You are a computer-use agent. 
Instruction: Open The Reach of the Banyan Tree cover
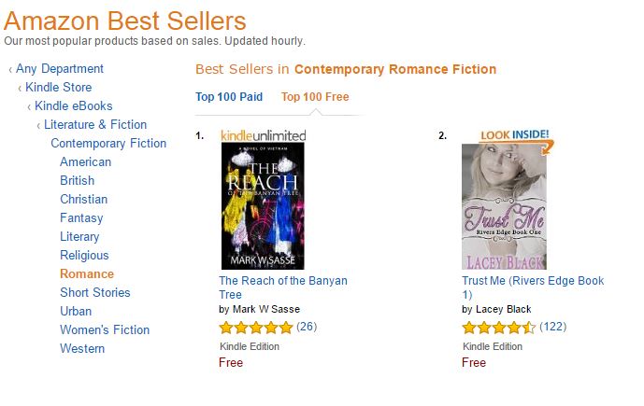pos(262,206)
